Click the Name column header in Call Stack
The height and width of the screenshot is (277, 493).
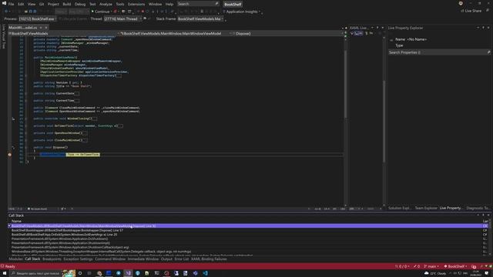(16, 221)
